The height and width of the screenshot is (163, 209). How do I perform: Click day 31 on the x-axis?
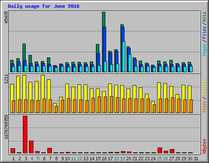(196, 159)
